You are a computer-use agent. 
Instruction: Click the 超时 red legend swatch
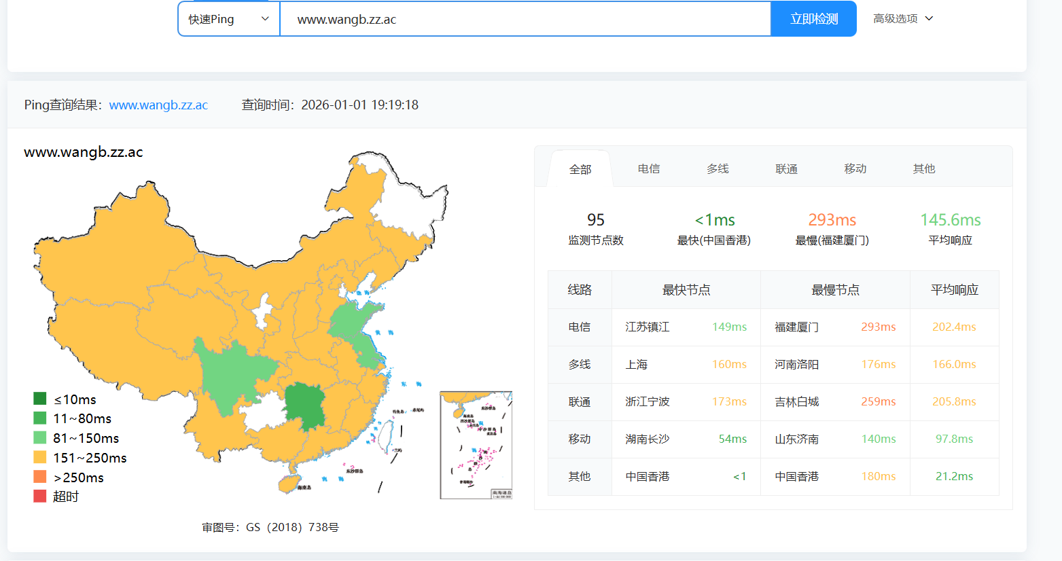pos(40,496)
